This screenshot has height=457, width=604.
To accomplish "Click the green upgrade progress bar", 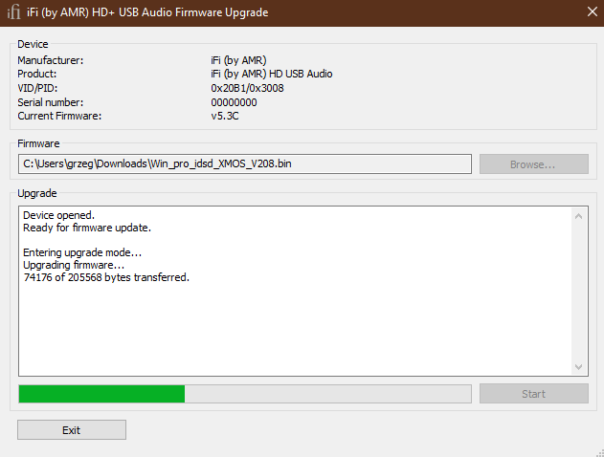I will 245,394.
